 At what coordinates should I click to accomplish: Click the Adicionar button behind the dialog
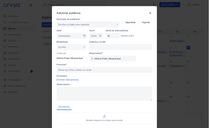tap(47, 25)
